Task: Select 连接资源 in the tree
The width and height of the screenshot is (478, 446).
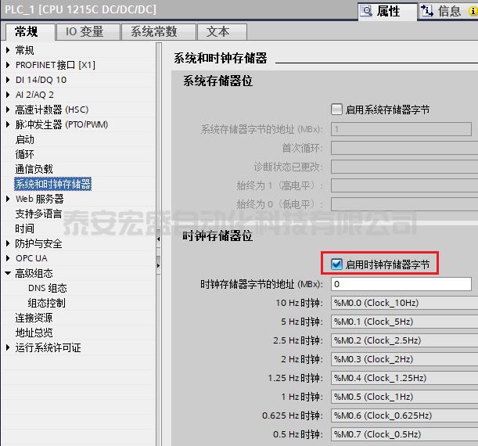Action: pyautogui.click(x=34, y=318)
